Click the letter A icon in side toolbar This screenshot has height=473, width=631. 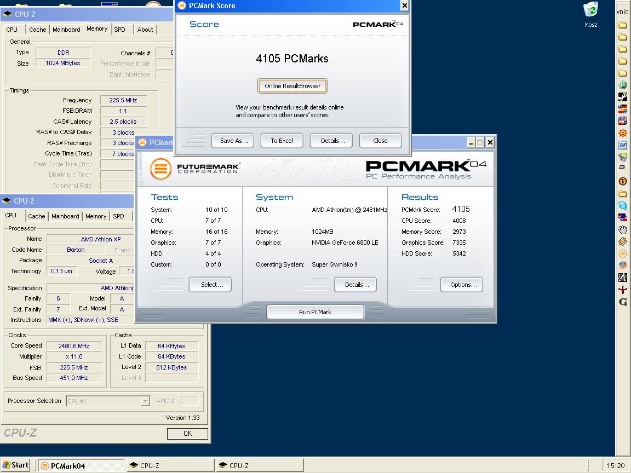tap(623, 277)
